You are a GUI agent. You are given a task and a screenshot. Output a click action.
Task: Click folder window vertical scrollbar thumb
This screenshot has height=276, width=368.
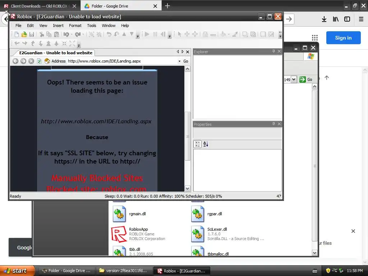coord(314,166)
